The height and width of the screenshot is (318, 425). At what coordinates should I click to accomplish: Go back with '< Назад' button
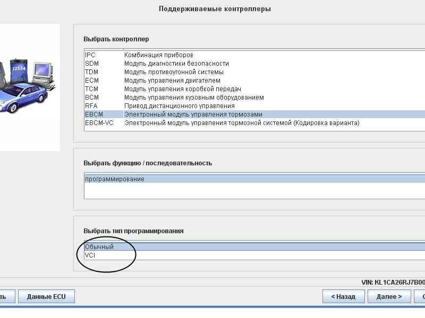[x=343, y=297]
